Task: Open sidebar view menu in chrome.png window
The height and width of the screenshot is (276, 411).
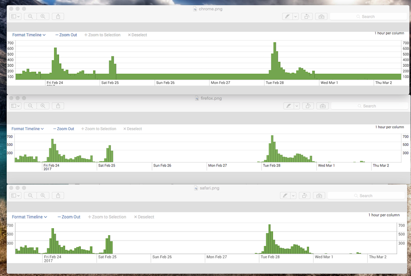Action: pos(16,16)
